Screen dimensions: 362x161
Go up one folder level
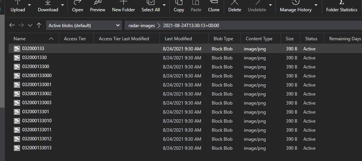tap(39, 25)
